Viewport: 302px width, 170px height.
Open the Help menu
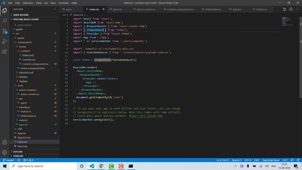(x=74, y=3)
